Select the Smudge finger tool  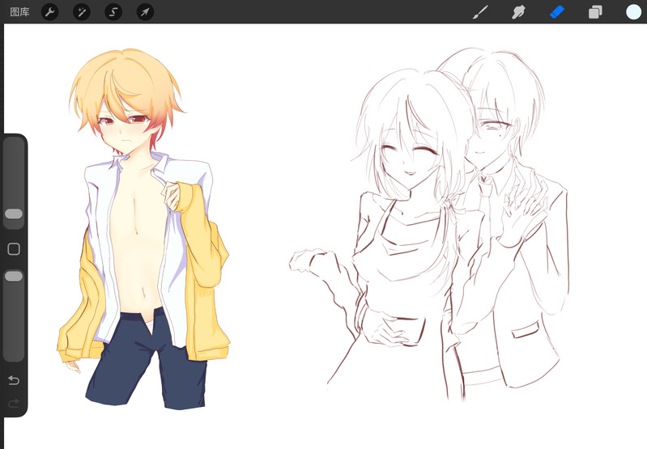(x=518, y=12)
